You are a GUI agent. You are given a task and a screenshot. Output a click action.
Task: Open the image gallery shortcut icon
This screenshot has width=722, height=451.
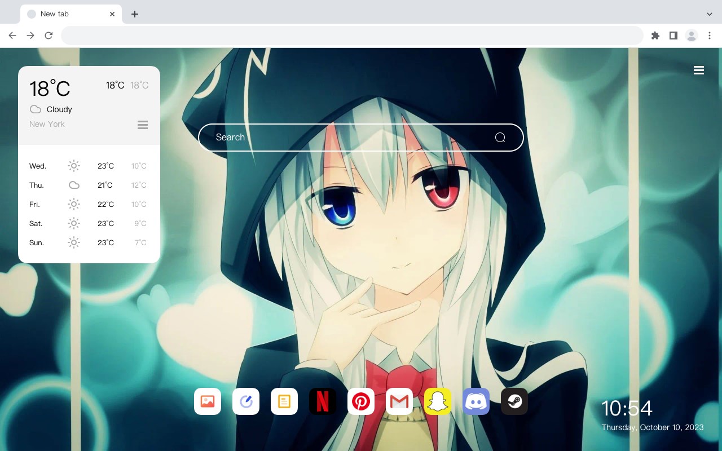[208, 401]
